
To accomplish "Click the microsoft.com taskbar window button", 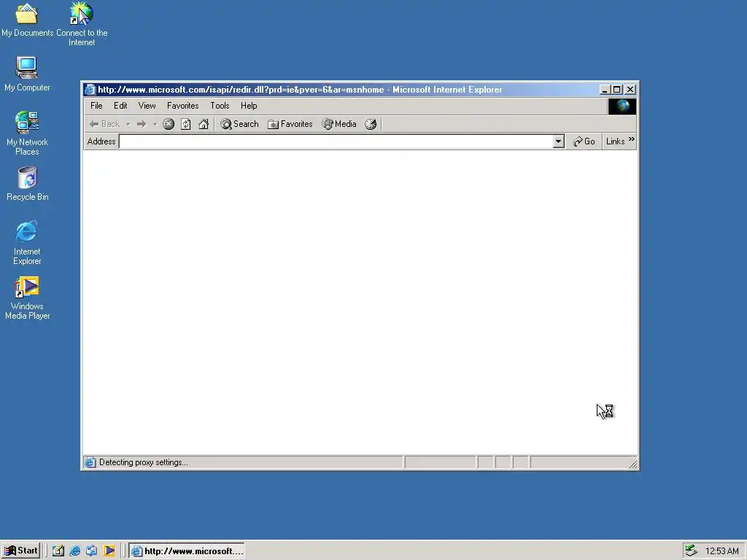I will [x=187, y=551].
